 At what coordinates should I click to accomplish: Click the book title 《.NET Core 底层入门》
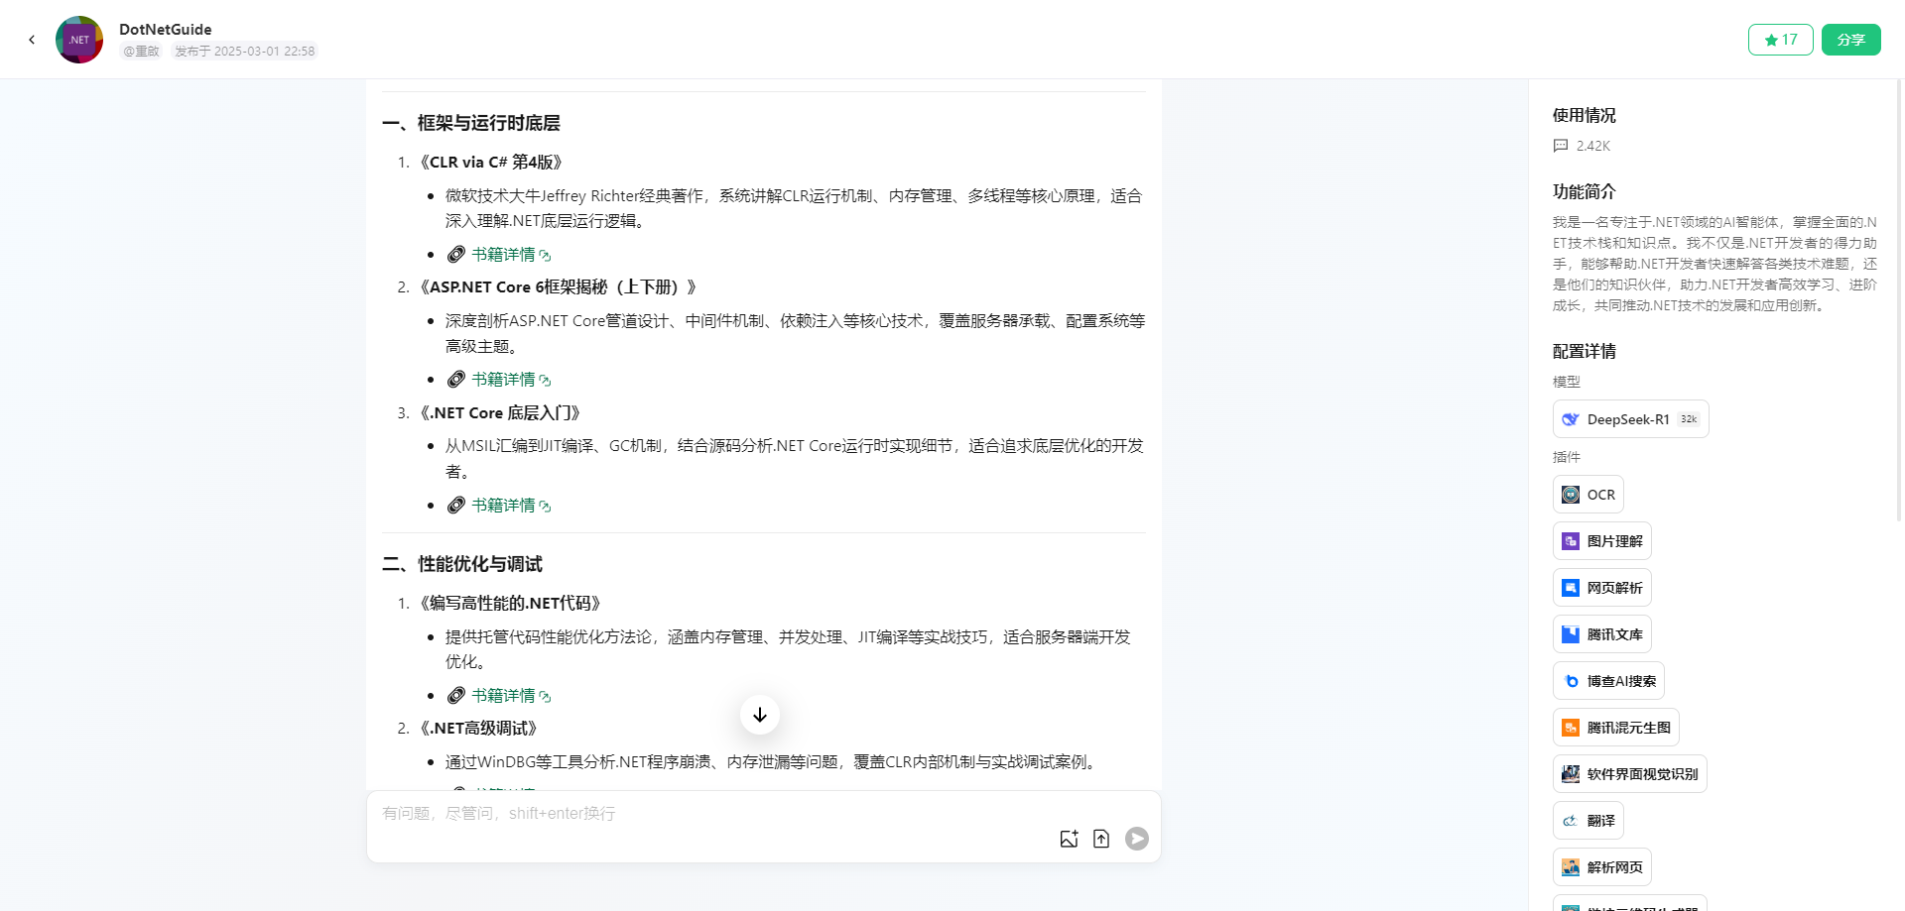click(x=500, y=413)
